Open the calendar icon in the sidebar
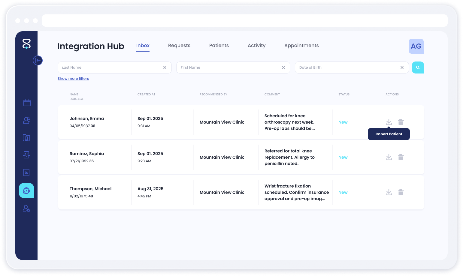The width and height of the screenshot is (463, 276). coord(26,102)
